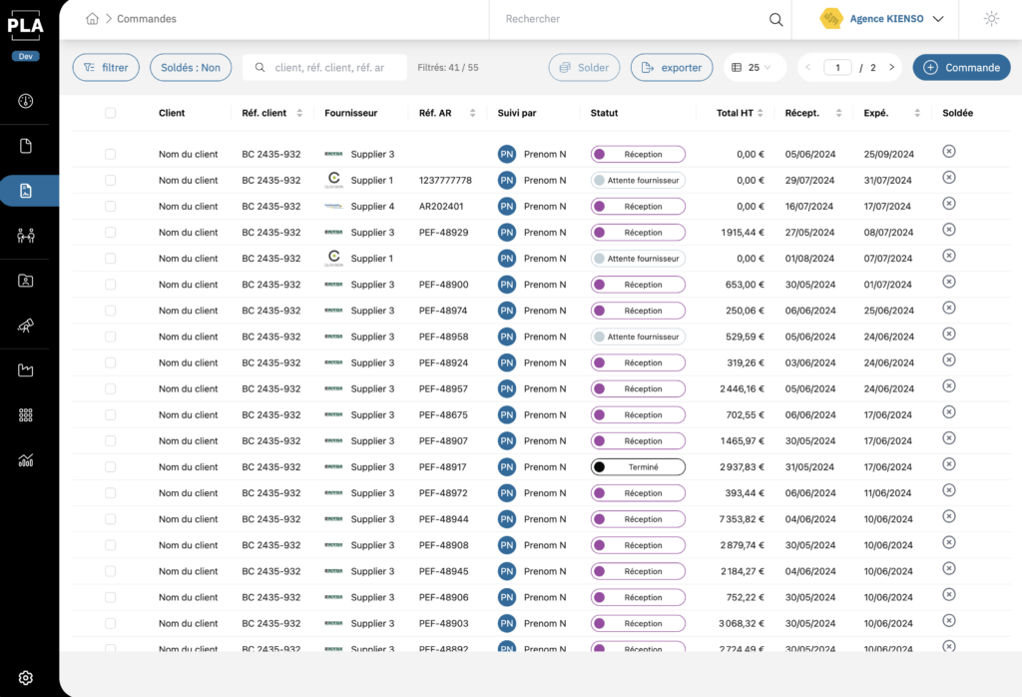Check the checkbox on the first order row

[x=113, y=154]
